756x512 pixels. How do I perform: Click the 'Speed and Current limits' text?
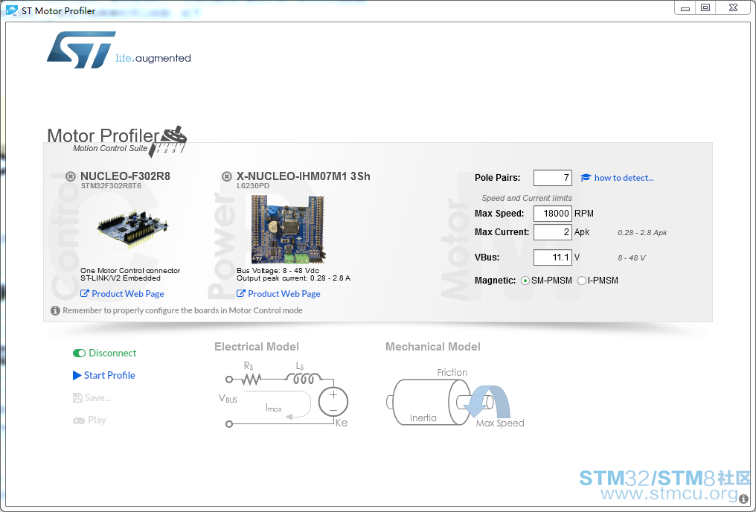point(527,198)
